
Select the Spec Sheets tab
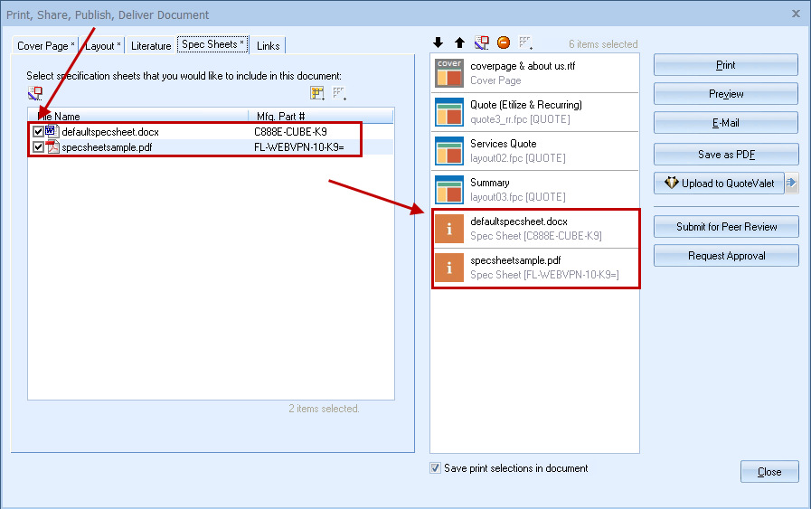pyautogui.click(x=212, y=44)
